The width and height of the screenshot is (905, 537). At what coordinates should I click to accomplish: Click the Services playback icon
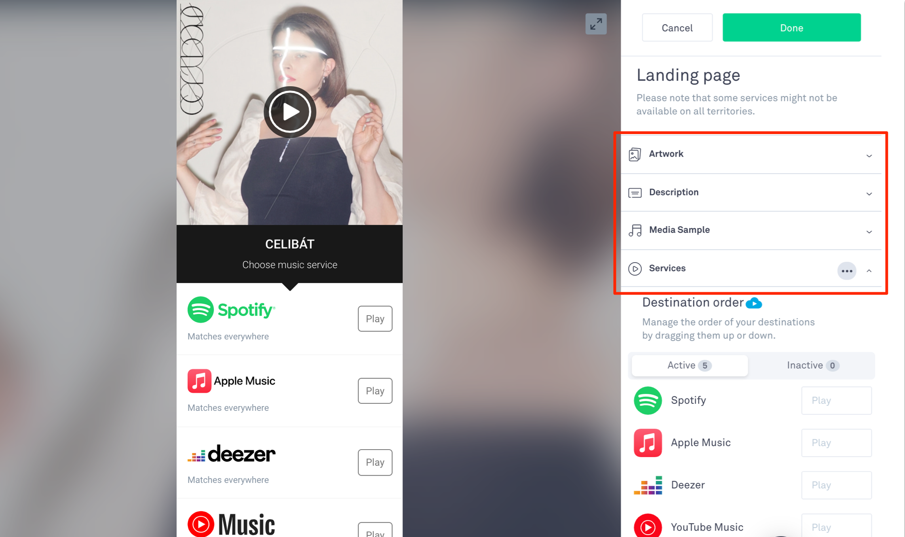[635, 268]
